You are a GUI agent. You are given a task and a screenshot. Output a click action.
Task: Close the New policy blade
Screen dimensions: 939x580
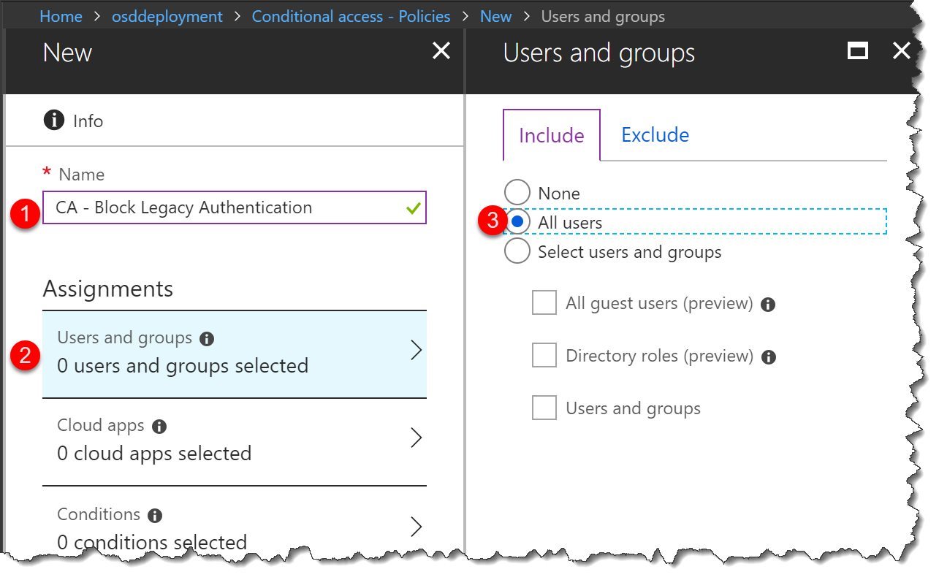pyautogui.click(x=441, y=51)
